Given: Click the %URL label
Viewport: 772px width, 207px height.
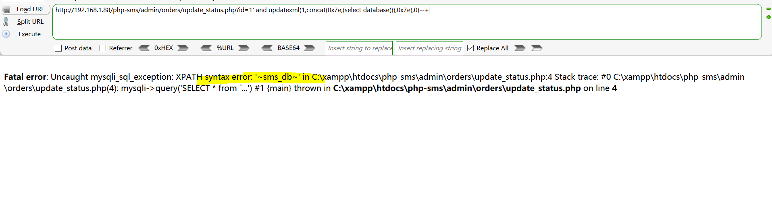Looking at the screenshot, I should pos(225,48).
